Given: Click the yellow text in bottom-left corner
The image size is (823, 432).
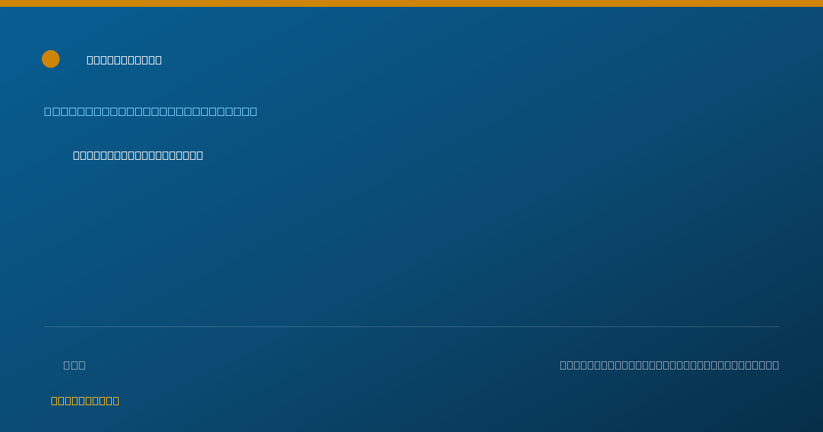Looking at the screenshot, I should click(85, 400).
